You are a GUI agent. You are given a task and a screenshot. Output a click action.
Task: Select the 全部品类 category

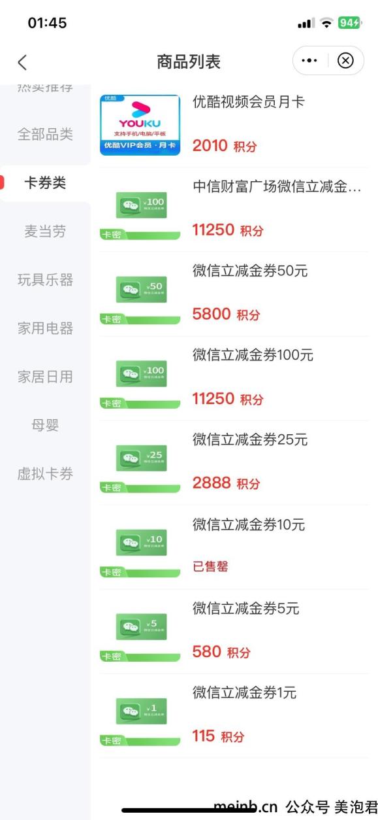(x=45, y=135)
